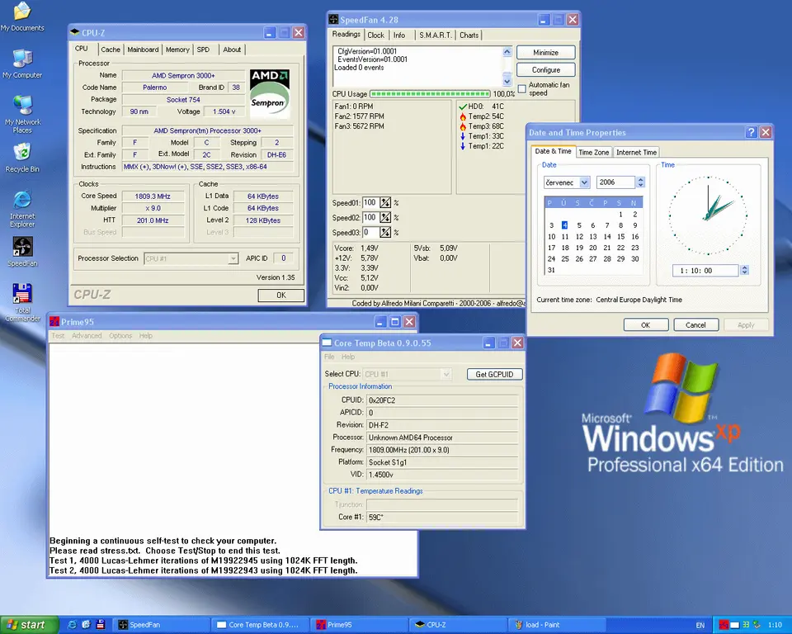792x634 pixels.
Task: Click the flame icon next to Temp2
Action: click(463, 116)
